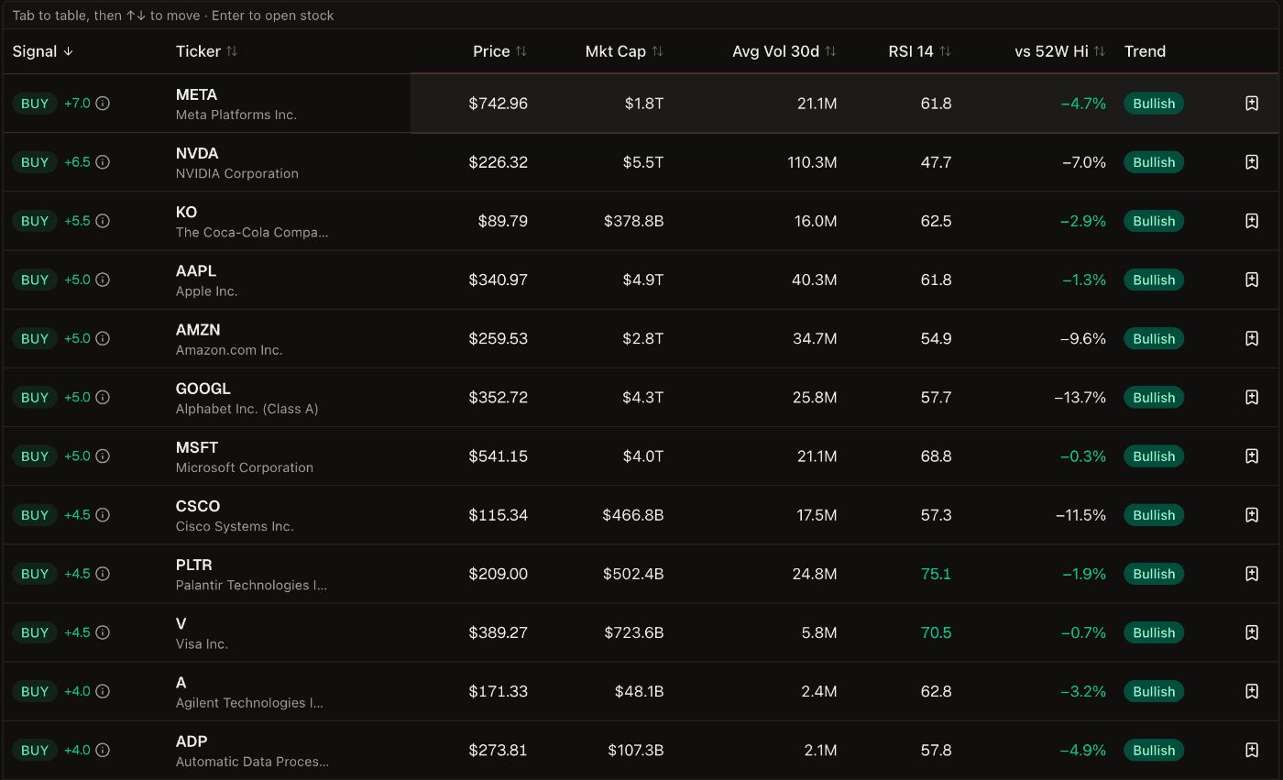Open the META ticker symbol
Image resolution: width=1283 pixels, height=780 pixels.
click(196, 94)
